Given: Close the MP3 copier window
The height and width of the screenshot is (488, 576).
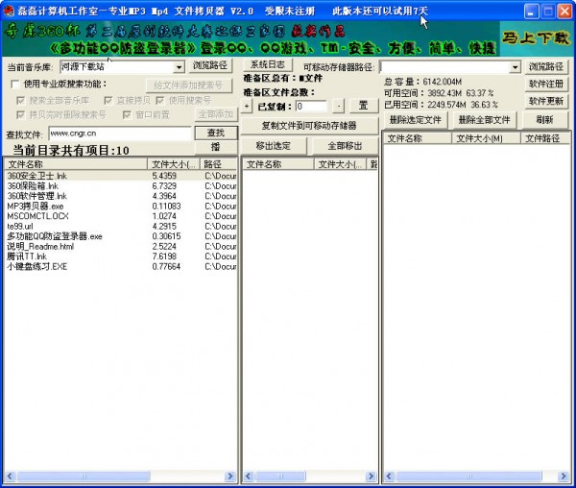Looking at the screenshot, I should [564, 11].
